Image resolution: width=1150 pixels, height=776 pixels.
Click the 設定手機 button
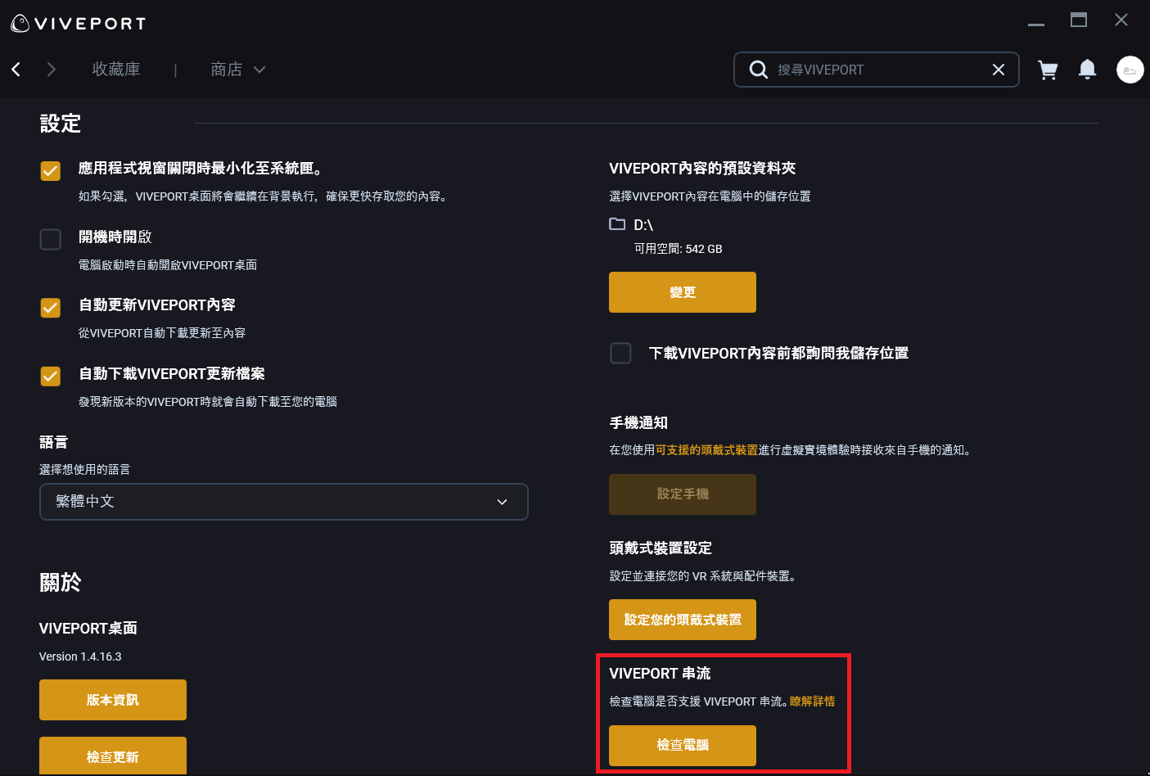[683, 494]
